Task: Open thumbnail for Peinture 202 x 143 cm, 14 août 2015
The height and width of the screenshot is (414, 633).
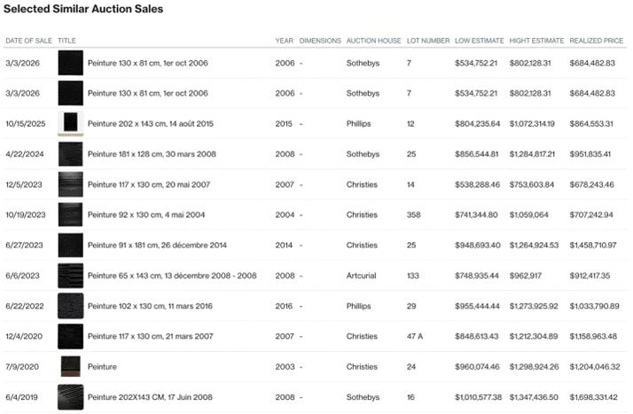Action: point(70,123)
